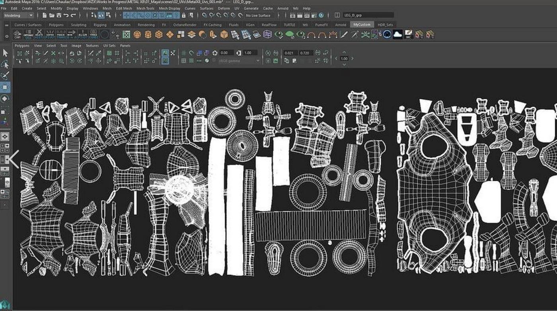Viewport: 557px width, 311px height.
Task: Open the Mesh Tools menu
Action: (x=145, y=8)
